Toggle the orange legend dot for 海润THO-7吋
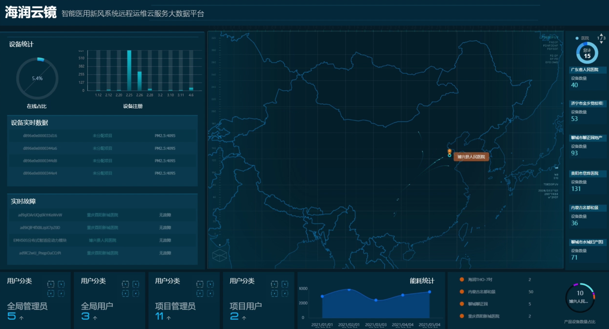 (462, 279)
